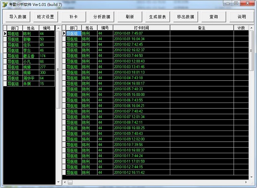The image size is (257, 188).
Task: Click the highlighted 导医组 cell in first record
Action: 74,33
